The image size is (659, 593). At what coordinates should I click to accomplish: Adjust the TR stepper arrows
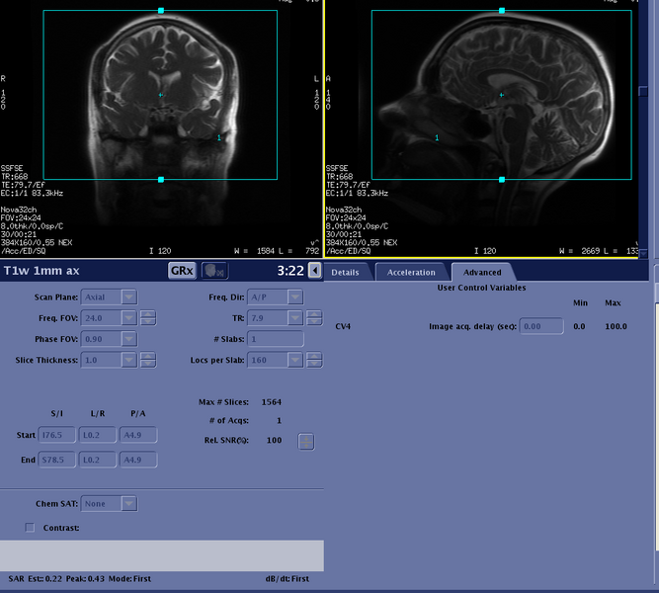tap(314, 318)
